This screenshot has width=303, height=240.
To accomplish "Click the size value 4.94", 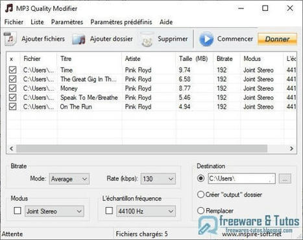I will point(184,107).
